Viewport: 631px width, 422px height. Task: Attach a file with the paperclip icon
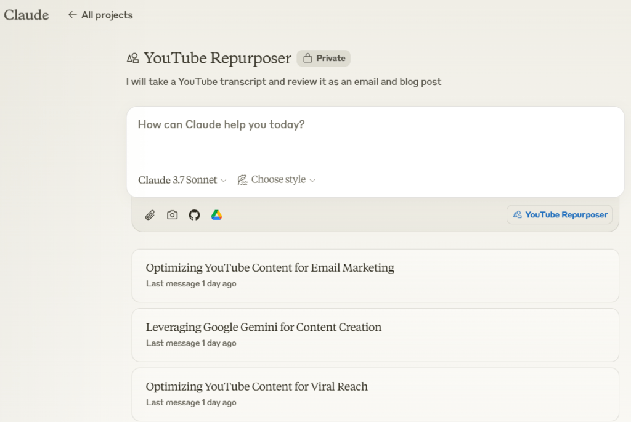point(150,215)
